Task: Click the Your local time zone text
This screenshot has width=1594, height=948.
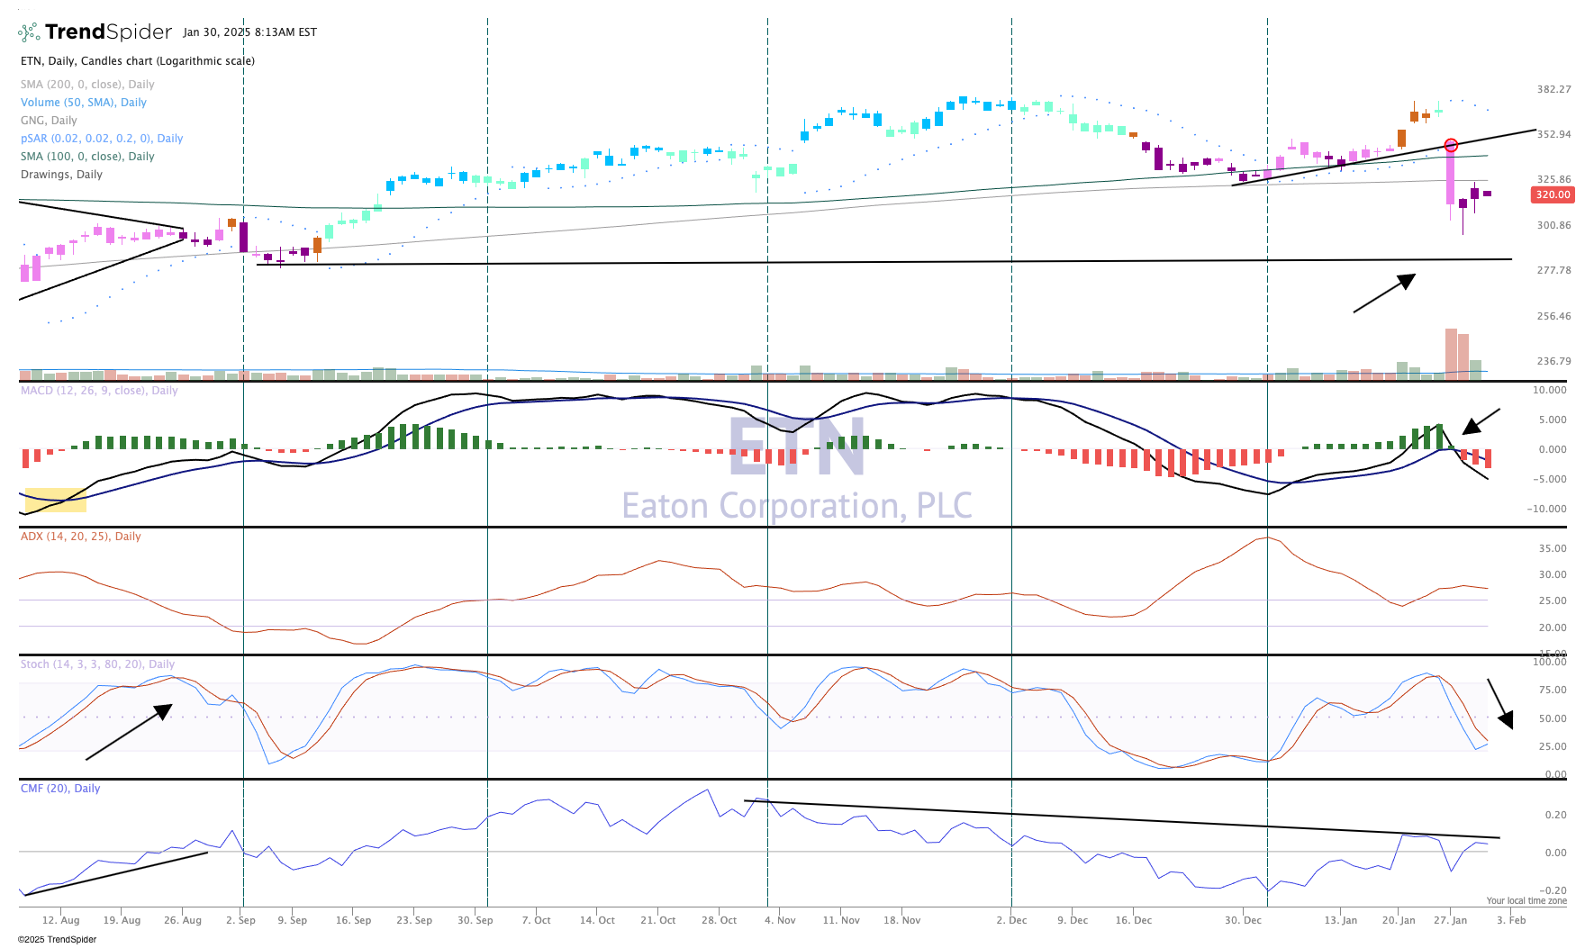Action: pyautogui.click(x=1526, y=900)
